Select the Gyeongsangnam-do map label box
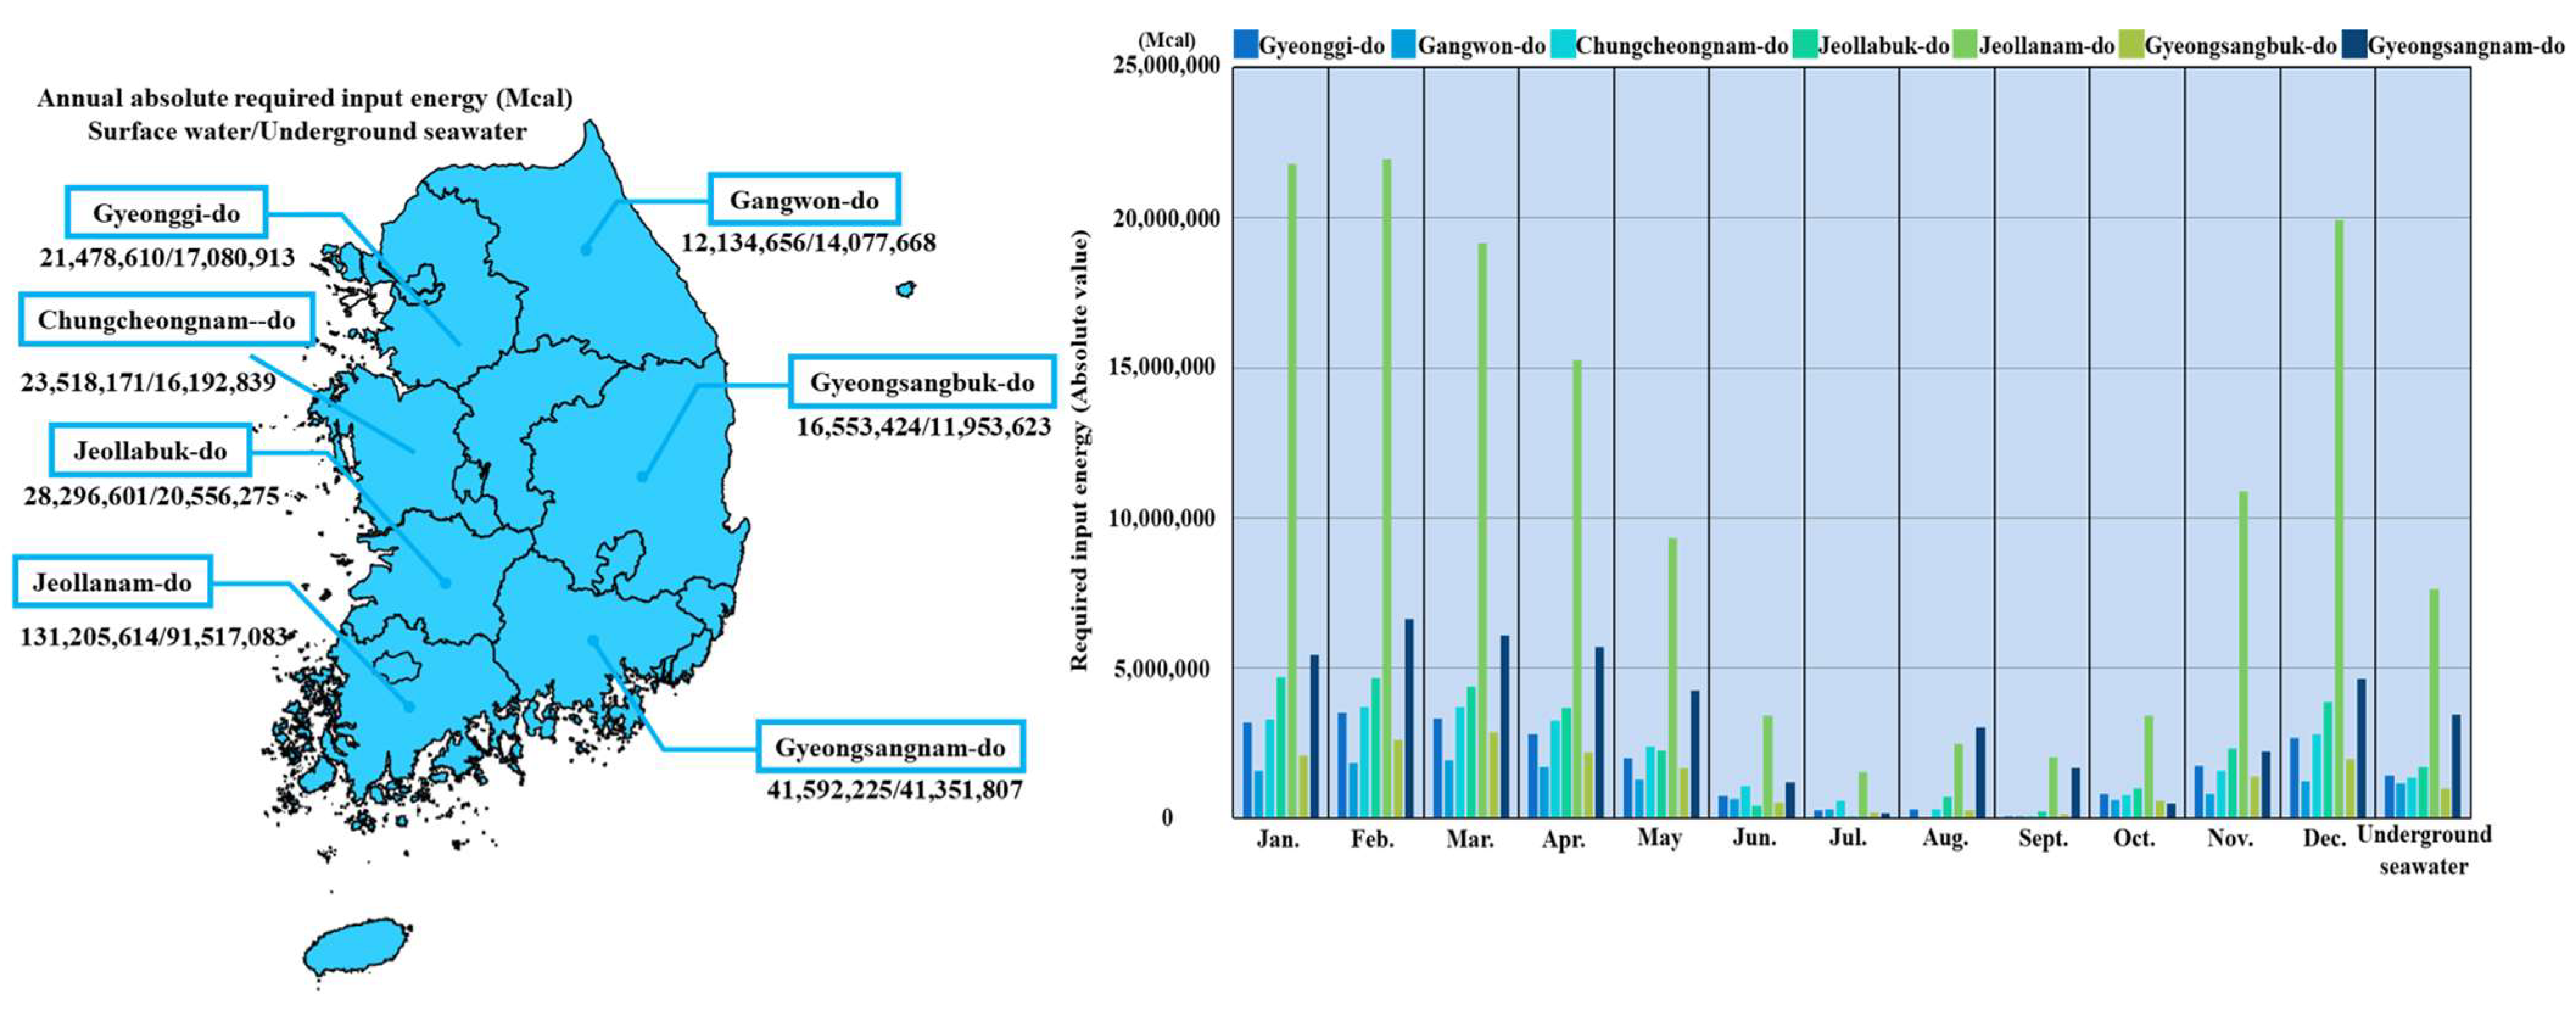The height and width of the screenshot is (1009, 2576). 890,747
